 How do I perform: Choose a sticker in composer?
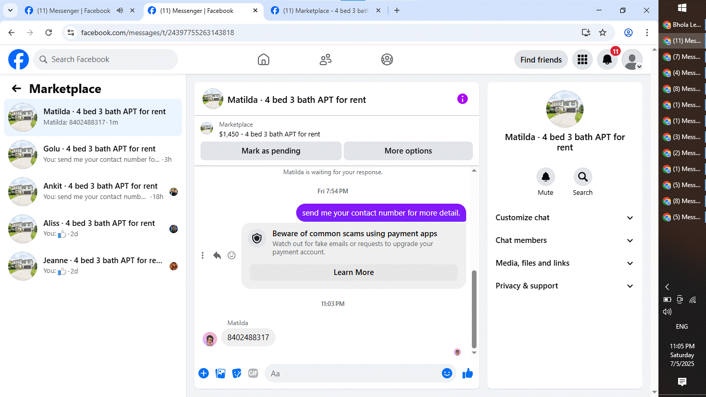tap(237, 373)
